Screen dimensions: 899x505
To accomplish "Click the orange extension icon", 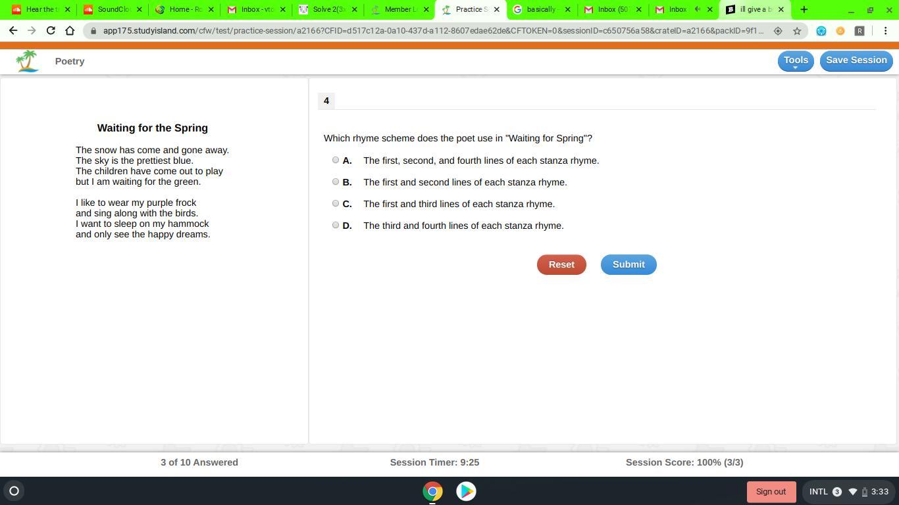I will [x=840, y=31].
